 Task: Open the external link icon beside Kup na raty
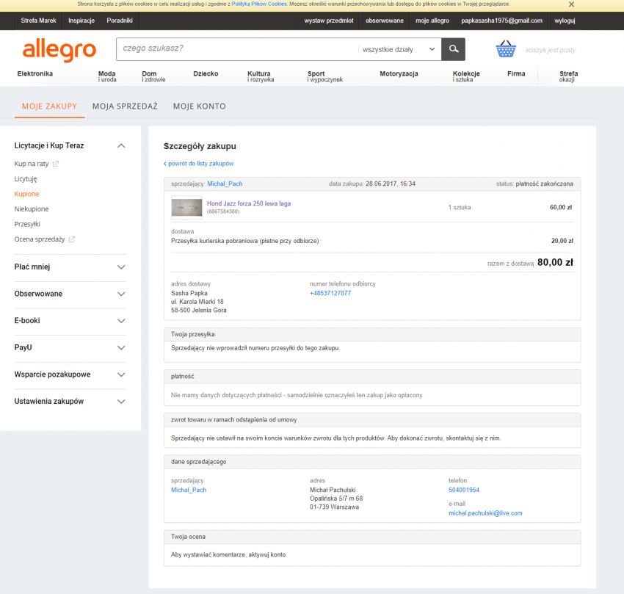56,164
